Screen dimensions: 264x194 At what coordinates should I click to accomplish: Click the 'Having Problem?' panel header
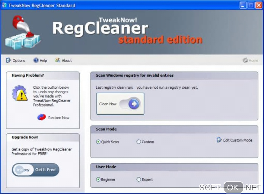point(43,76)
